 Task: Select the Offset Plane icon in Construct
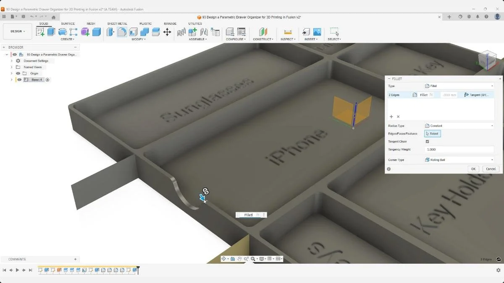pos(263,32)
